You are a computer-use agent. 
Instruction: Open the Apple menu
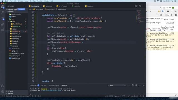coord(3,1)
